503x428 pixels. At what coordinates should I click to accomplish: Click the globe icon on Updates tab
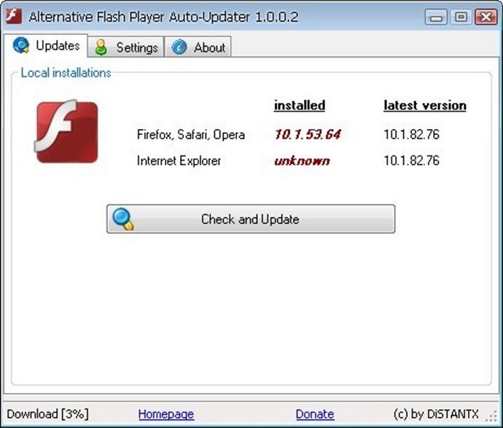[21, 45]
